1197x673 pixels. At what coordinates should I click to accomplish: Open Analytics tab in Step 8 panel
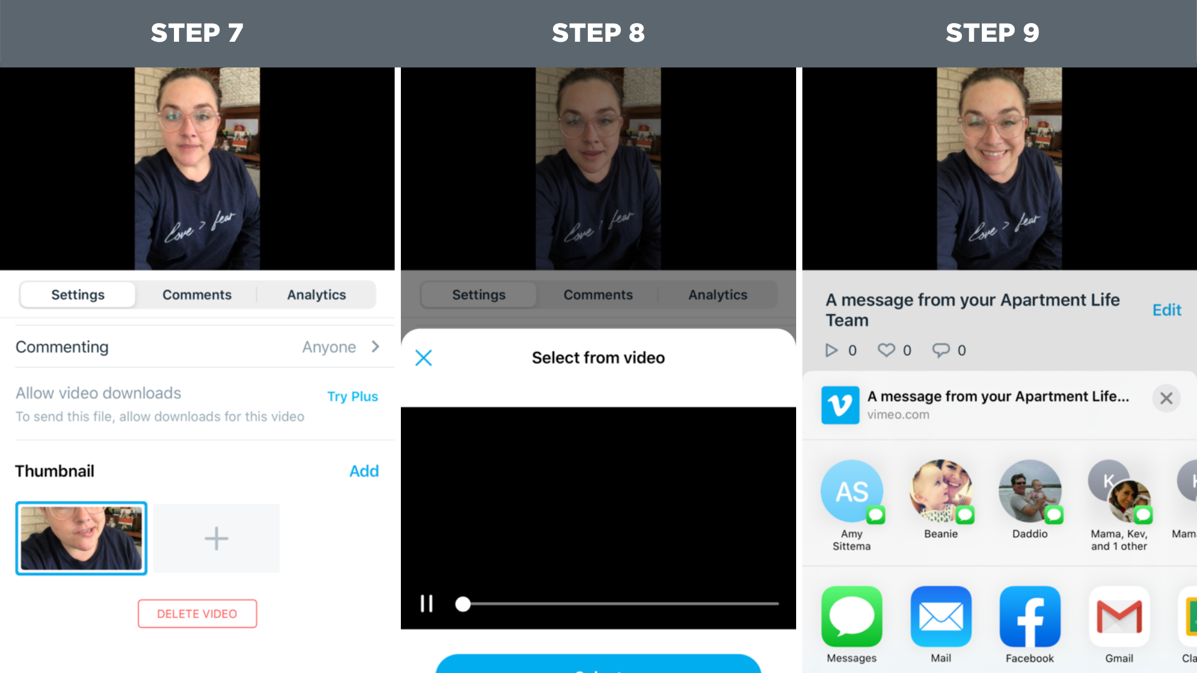pyautogui.click(x=718, y=295)
